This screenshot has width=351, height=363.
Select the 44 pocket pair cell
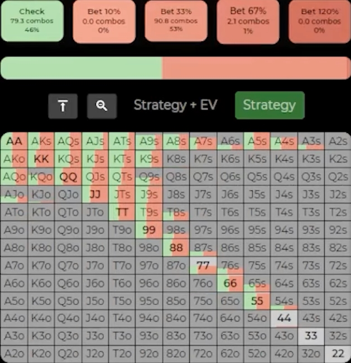tap(283, 318)
